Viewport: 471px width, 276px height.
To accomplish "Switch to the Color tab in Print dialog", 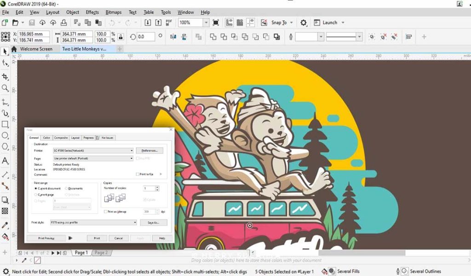I will 46,138.
